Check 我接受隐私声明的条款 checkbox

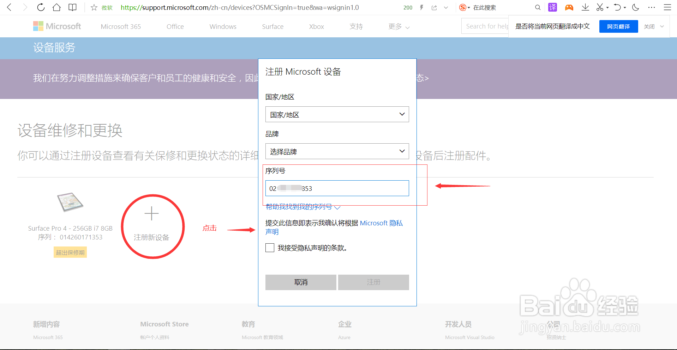270,248
